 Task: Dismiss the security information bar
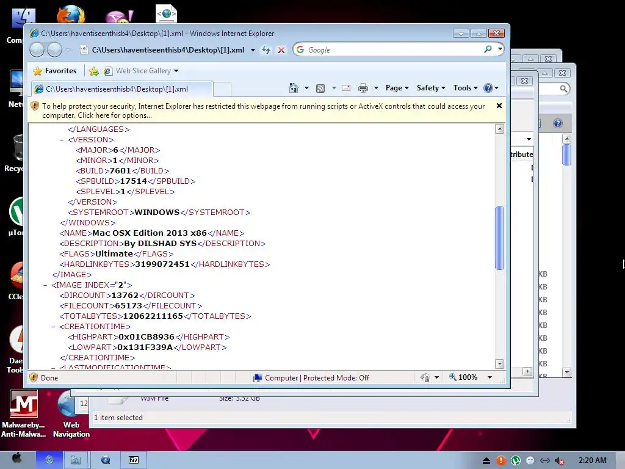(499, 106)
